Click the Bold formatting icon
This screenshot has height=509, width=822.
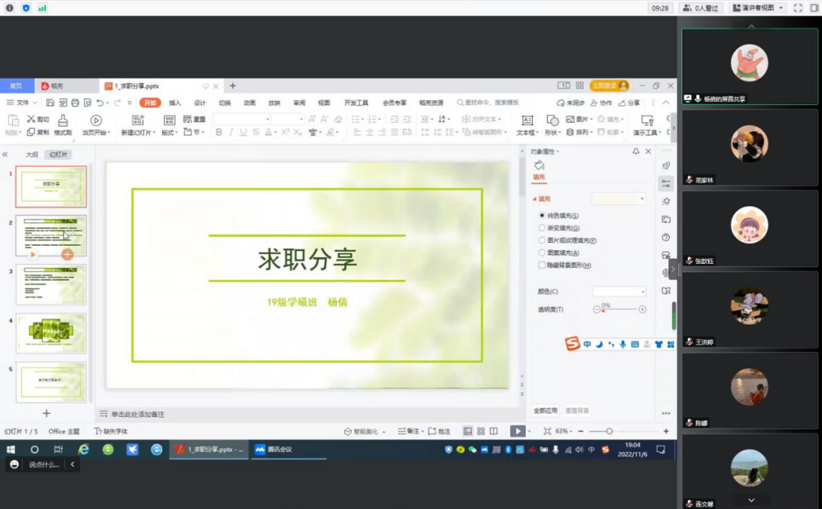coord(219,132)
